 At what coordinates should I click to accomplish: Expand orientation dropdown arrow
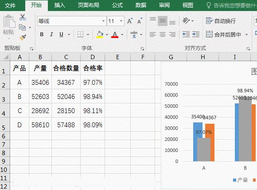point(193,21)
